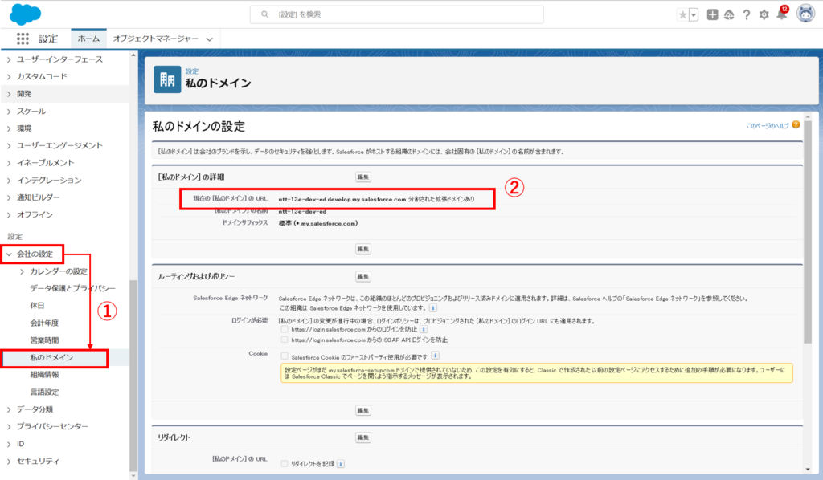
Task: Open the 営業時間 sidebar item
Action: click(45, 340)
